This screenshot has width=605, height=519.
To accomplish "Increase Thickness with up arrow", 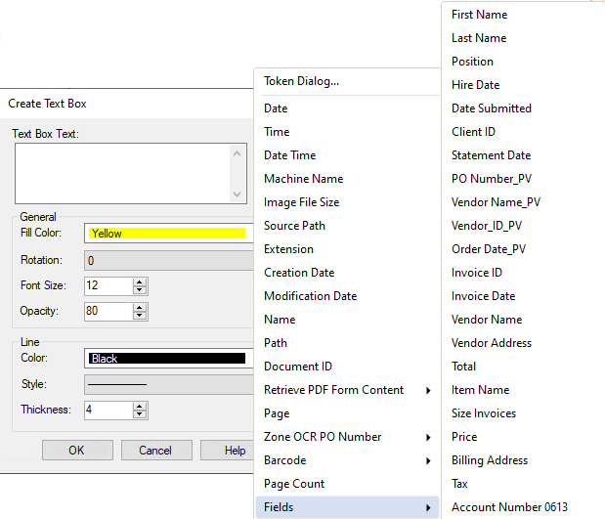I will (140, 407).
